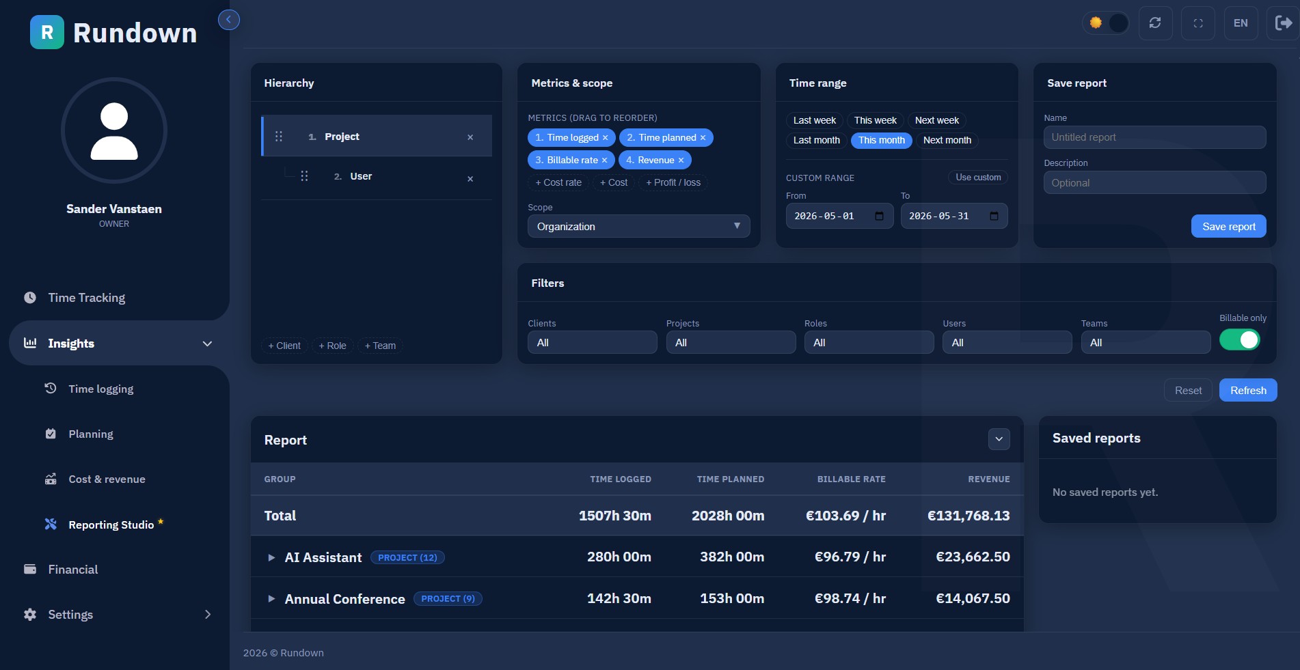Click the refresh icon in the top bar
Viewport: 1300px width, 670px height.
pos(1155,23)
